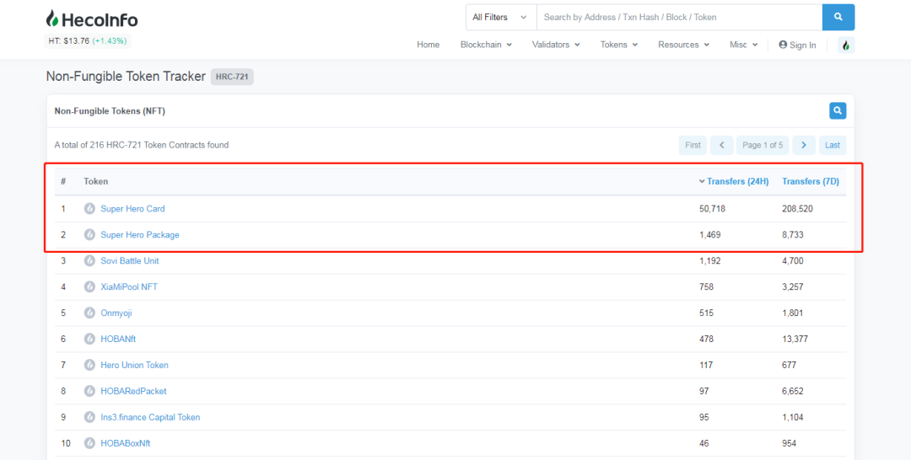Click Sign In
Image resolution: width=911 pixels, height=460 pixels.
(x=797, y=45)
